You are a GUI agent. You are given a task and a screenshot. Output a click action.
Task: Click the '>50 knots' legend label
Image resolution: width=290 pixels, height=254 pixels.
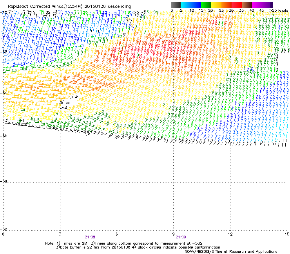coord(279,10)
